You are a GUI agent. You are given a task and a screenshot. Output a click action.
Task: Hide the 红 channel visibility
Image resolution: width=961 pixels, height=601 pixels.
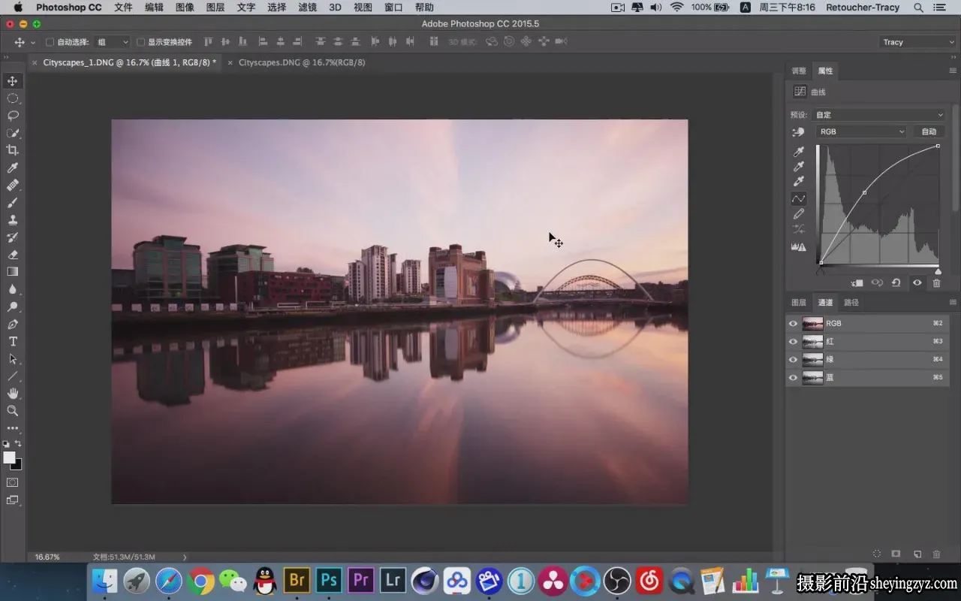pyautogui.click(x=793, y=341)
